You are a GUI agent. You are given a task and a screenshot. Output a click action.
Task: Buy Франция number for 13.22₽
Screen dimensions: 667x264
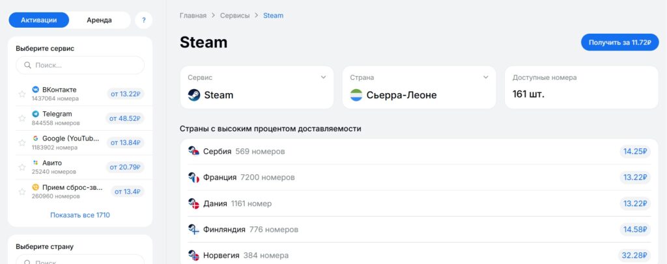635,178
